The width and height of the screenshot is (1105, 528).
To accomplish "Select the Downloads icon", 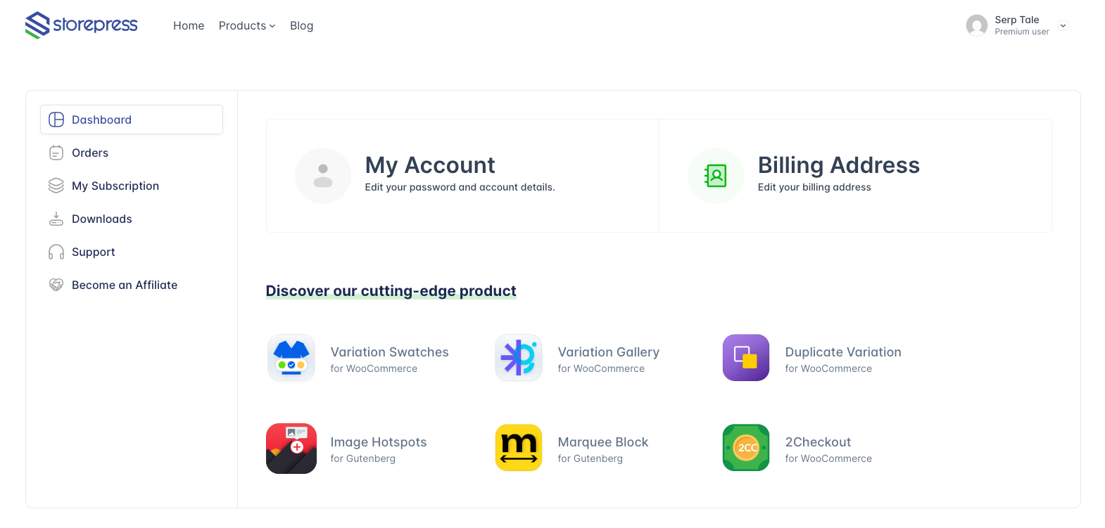I will [x=56, y=219].
